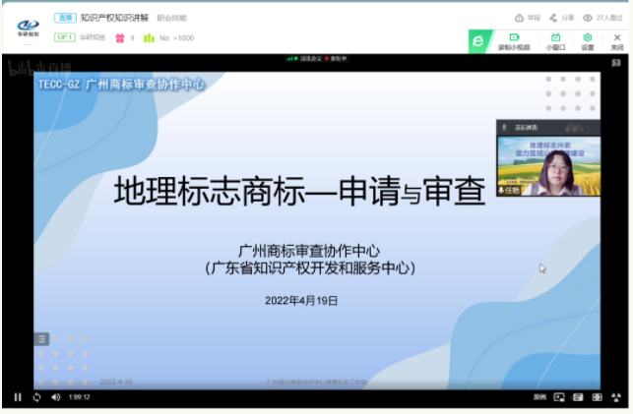Open the 设置 settings gear
Image resolution: width=633 pixels, height=414 pixels.
click(587, 40)
